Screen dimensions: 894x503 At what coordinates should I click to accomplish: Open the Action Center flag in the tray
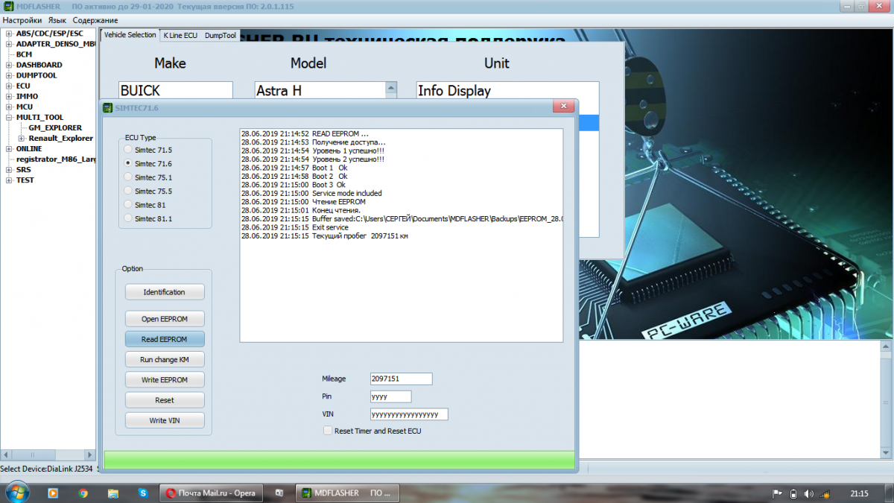click(x=776, y=493)
